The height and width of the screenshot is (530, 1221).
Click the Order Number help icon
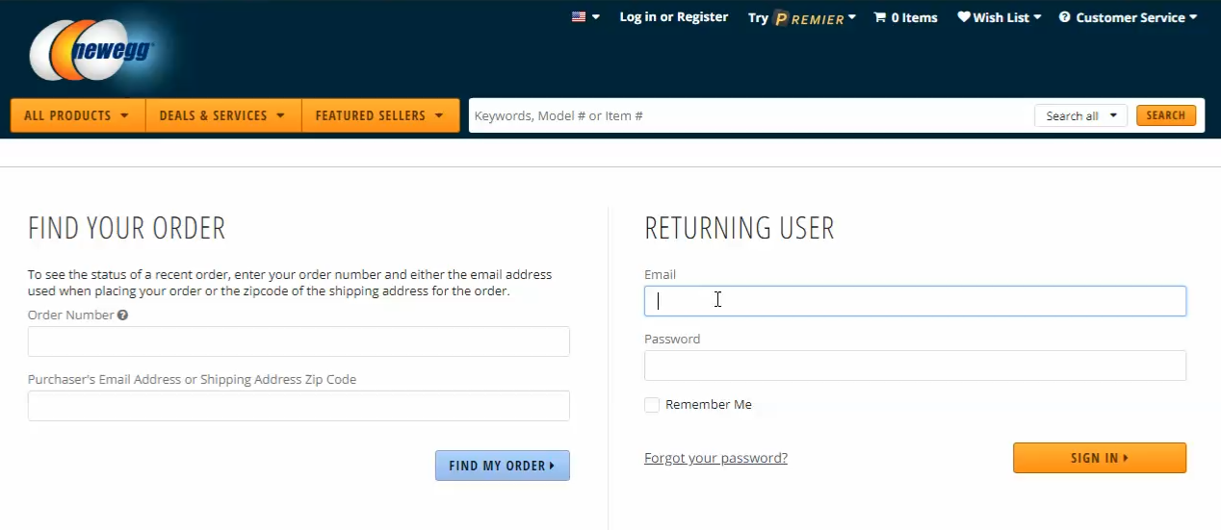[x=123, y=315]
